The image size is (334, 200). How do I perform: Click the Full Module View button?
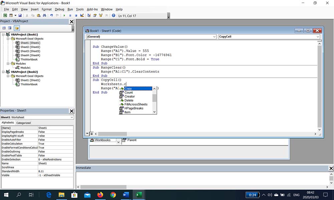tap(92, 134)
